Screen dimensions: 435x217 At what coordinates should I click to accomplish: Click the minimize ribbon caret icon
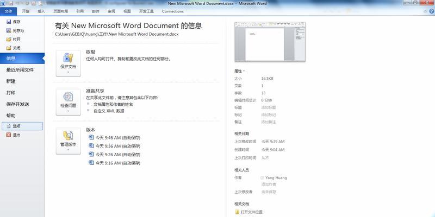coord(425,11)
